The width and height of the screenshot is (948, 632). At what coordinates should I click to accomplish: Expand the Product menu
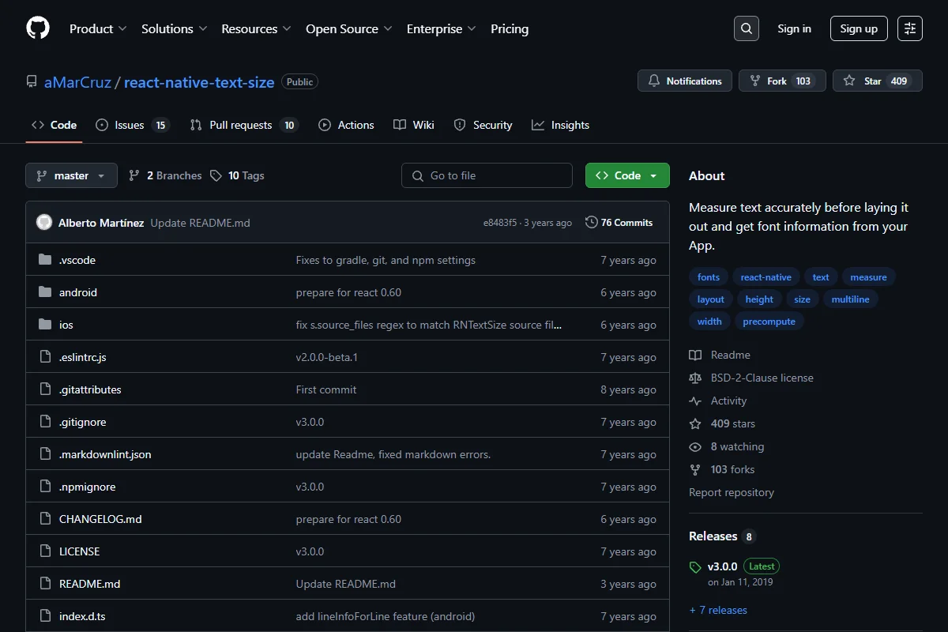(x=98, y=28)
